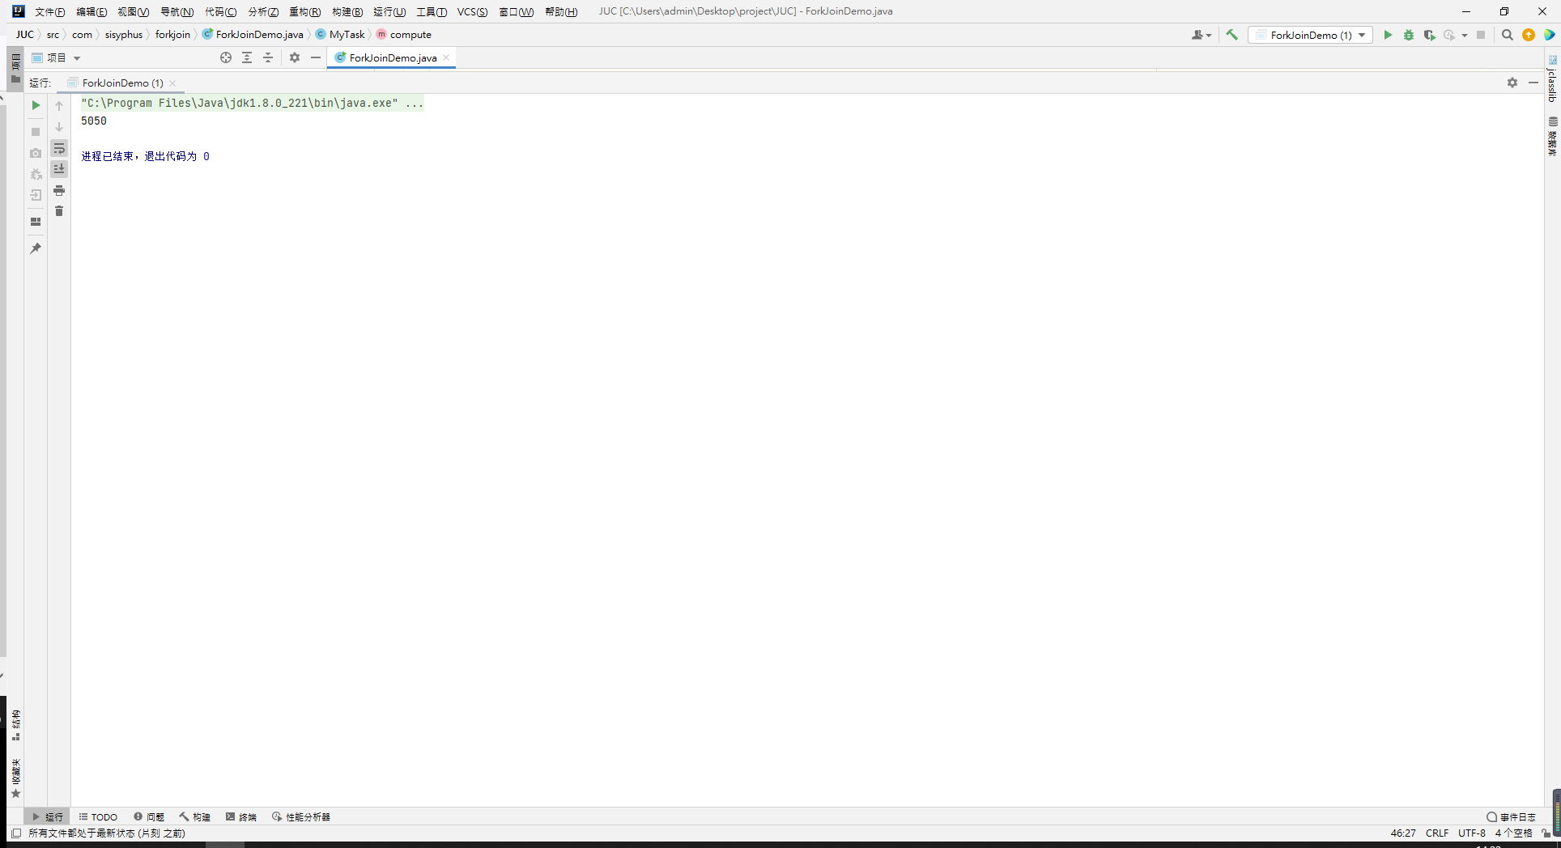Click the down arrow in console gutter
The image size is (1561, 848).
pos(59,127)
